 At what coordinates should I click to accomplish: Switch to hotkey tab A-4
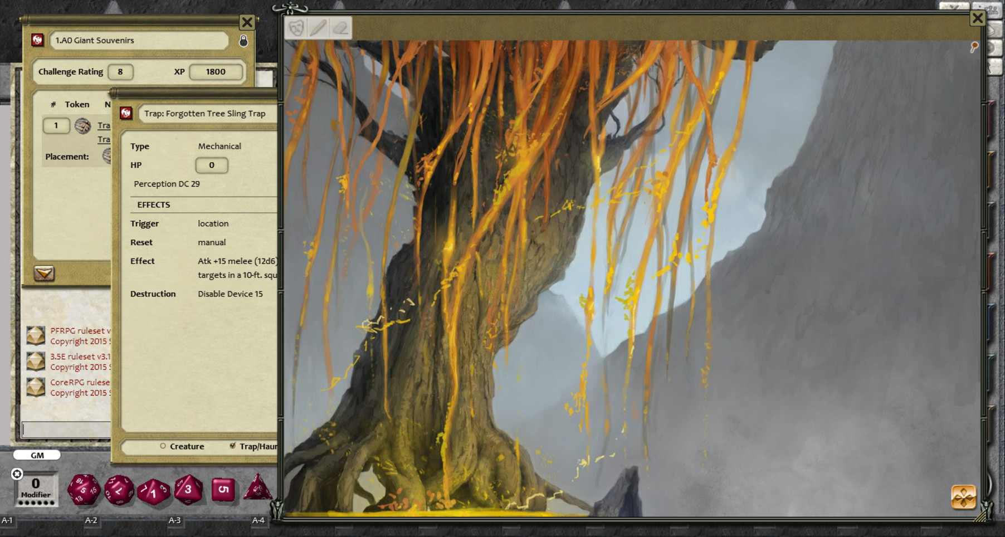[x=256, y=520]
